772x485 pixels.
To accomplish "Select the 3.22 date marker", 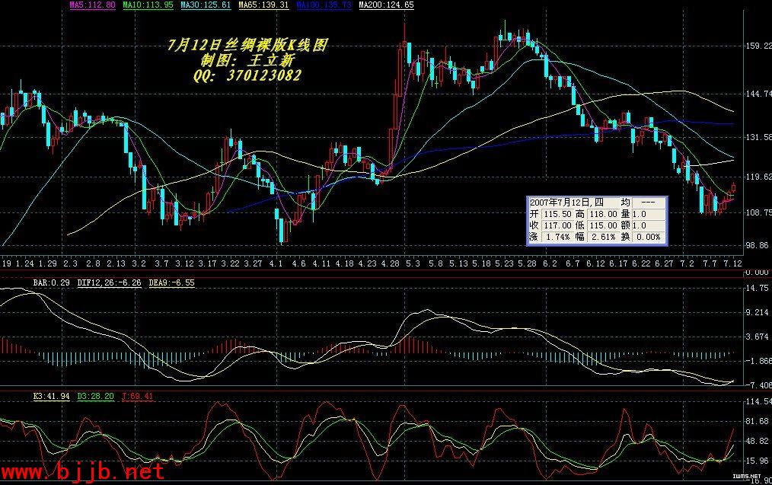I will point(231,263).
